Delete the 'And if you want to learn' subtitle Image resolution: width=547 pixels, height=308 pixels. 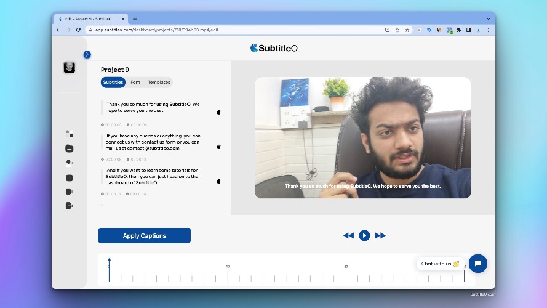(x=218, y=181)
